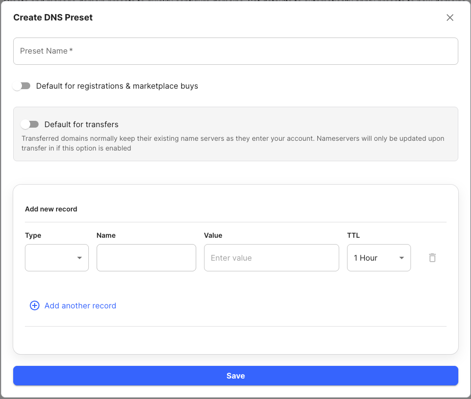471x399 pixels.
Task: Click the plus circle icon beside Add another record
Action: [35, 305]
